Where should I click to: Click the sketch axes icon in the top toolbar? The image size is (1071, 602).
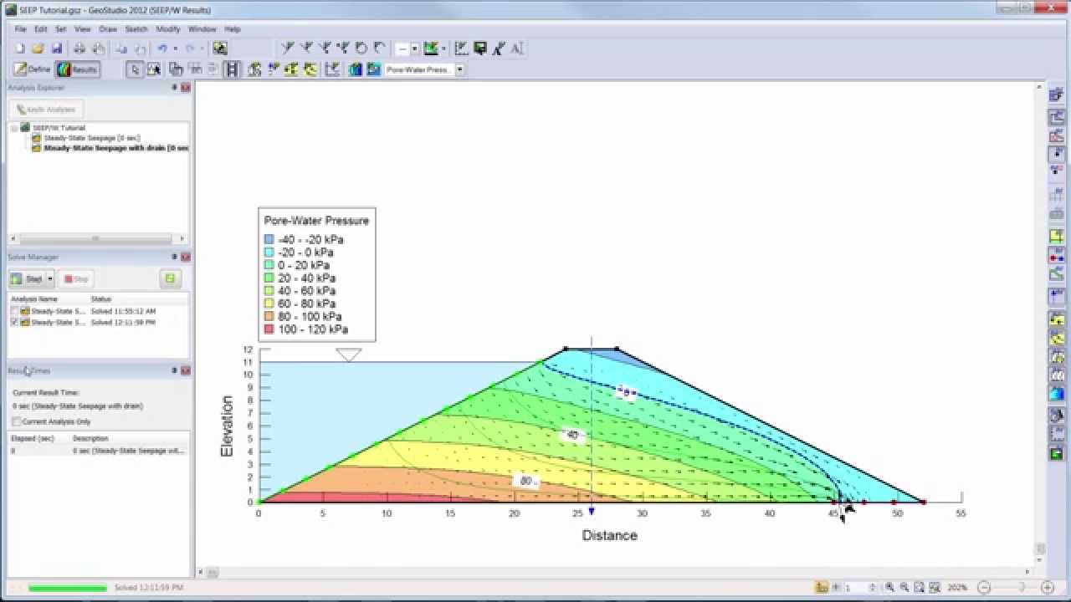(x=461, y=48)
